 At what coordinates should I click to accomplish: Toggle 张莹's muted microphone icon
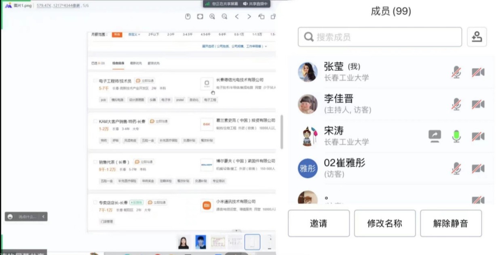point(456,72)
